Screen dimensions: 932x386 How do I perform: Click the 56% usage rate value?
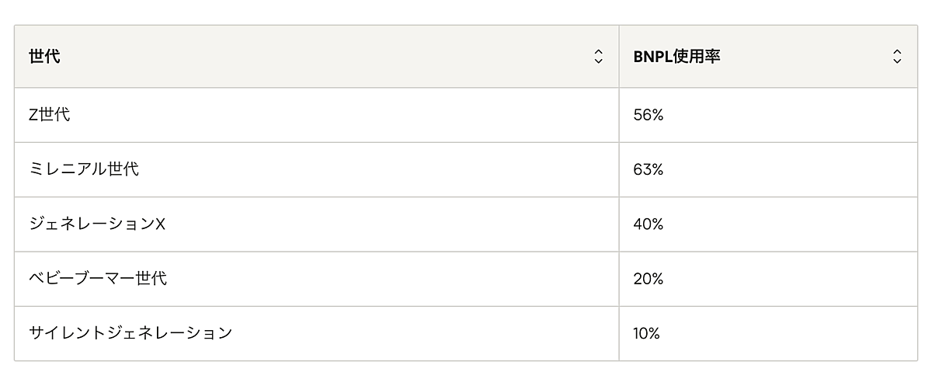[648, 115]
